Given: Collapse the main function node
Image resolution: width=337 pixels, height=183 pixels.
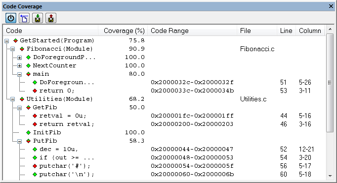Looking at the screenshot, I should point(19,74).
